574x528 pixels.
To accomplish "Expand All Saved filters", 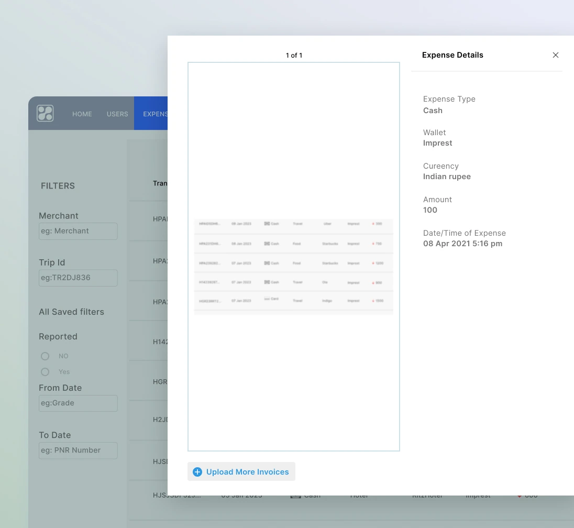I will (x=71, y=312).
